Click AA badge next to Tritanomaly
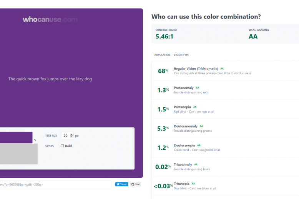Image resolution: width=299 pixels, height=199 pixels. [x=196, y=165]
